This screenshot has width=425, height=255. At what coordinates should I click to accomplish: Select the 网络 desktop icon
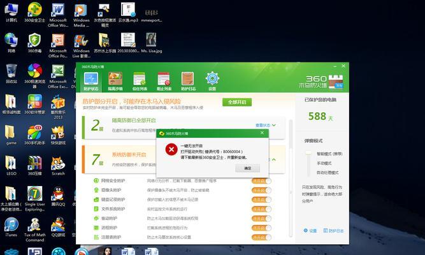(11, 43)
